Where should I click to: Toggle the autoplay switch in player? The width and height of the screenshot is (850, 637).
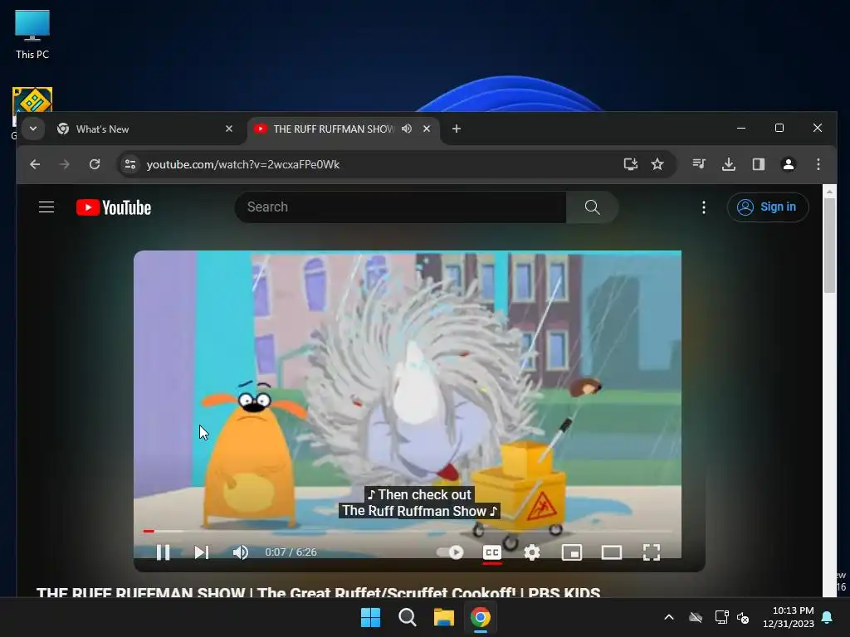click(450, 552)
